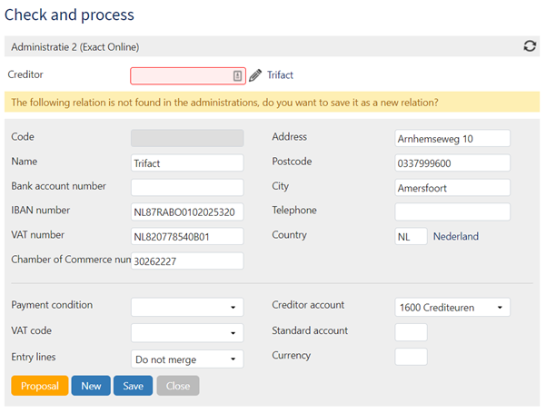This screenshot has height=413, width=546.
Task: Click the Name field containing Trifact
Action: pyautogui.click(x=187, y=162)
